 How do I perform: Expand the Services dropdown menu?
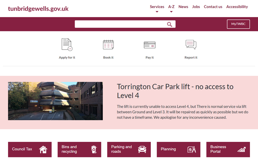click(x=157, y=7)
